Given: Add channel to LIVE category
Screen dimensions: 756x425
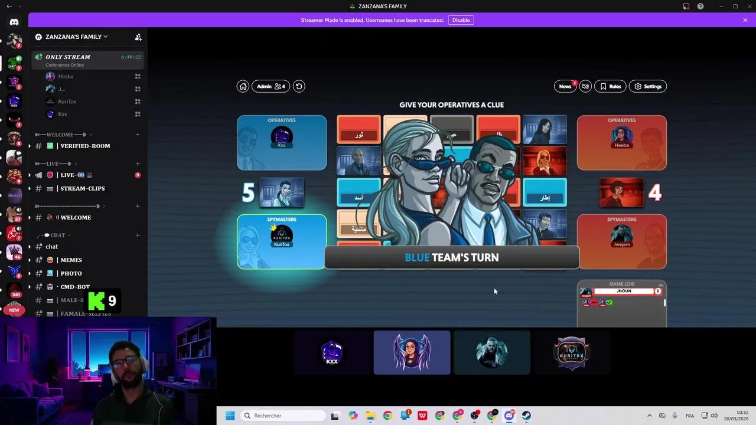Looking at the screenshot, I should point(138,164).
